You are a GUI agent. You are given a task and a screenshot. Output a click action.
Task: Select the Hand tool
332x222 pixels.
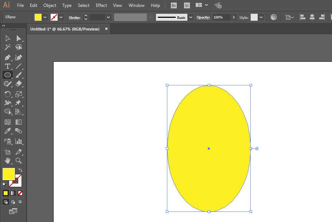[x=7, y=160]
